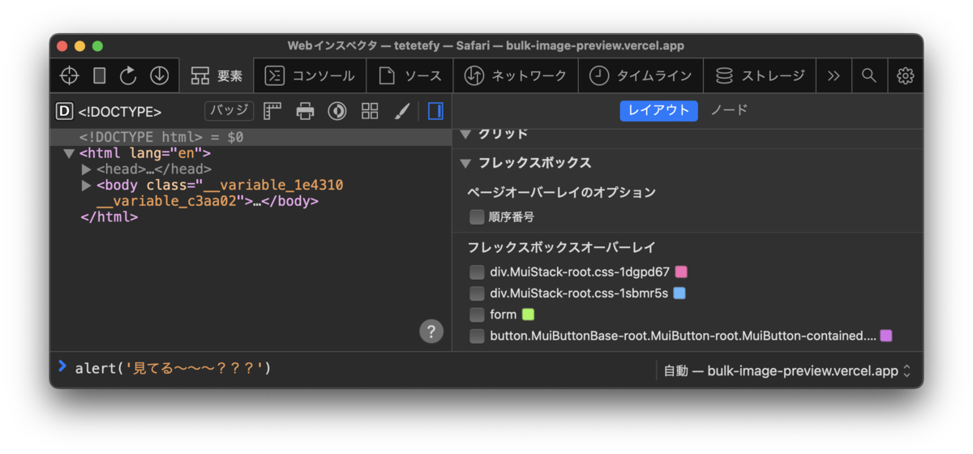Select the closing </html> tag
The image size is (973, 454).
[109, 217]
